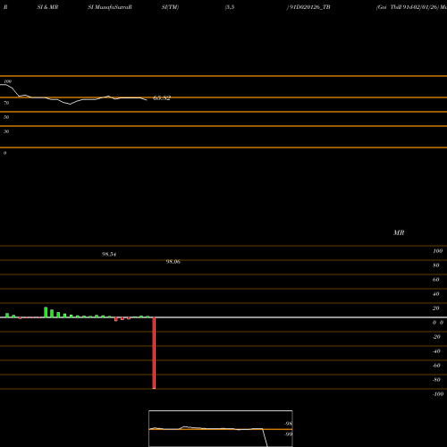447x447 pixels.
Task: Click the MR axis label 80
Action: tap(436, 266)
